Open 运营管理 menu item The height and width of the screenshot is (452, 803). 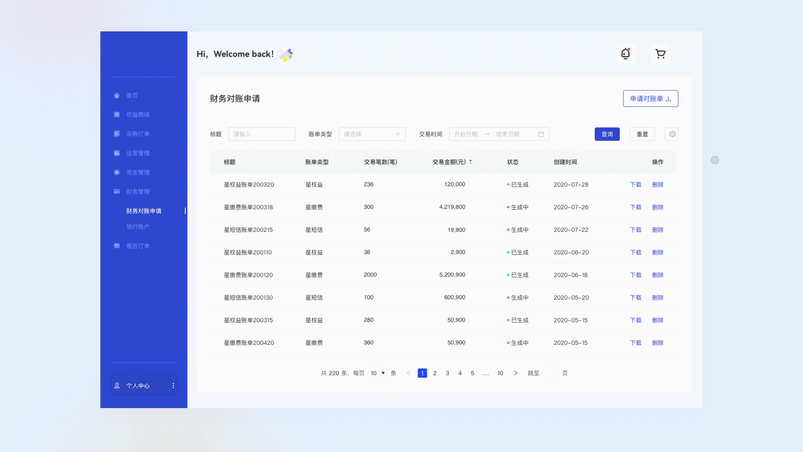coord(138,153)
